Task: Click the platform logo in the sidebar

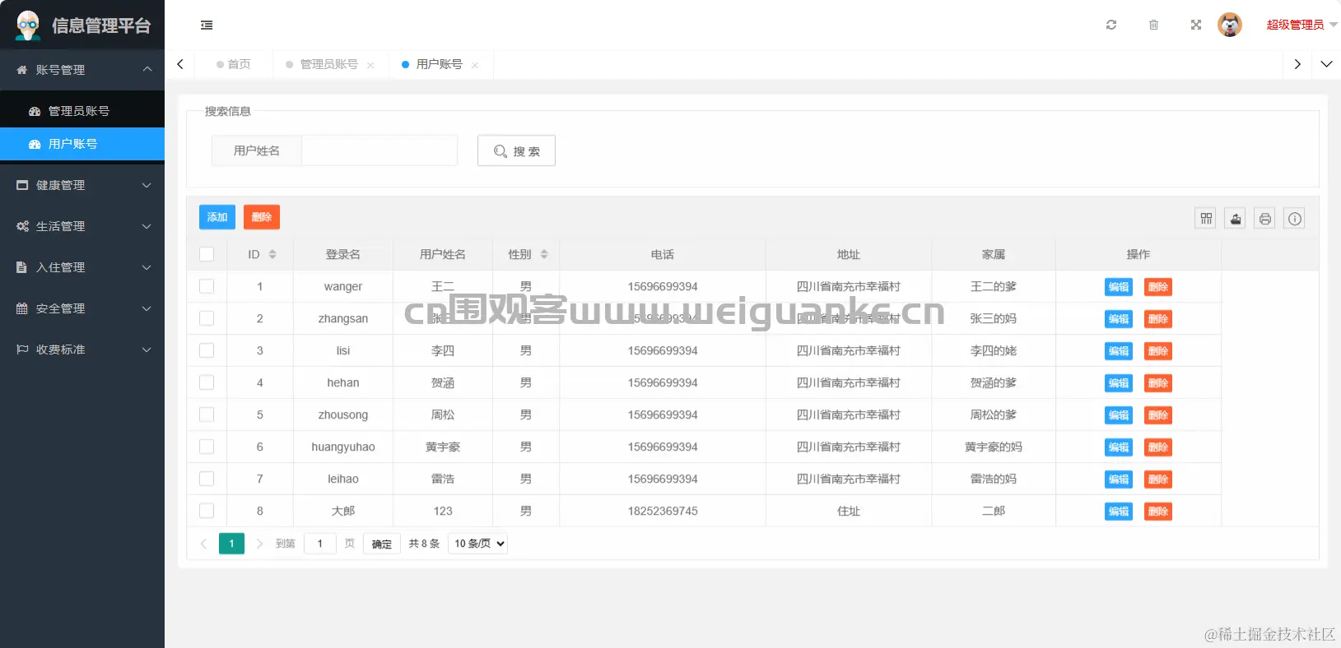Action: (28, 25)
